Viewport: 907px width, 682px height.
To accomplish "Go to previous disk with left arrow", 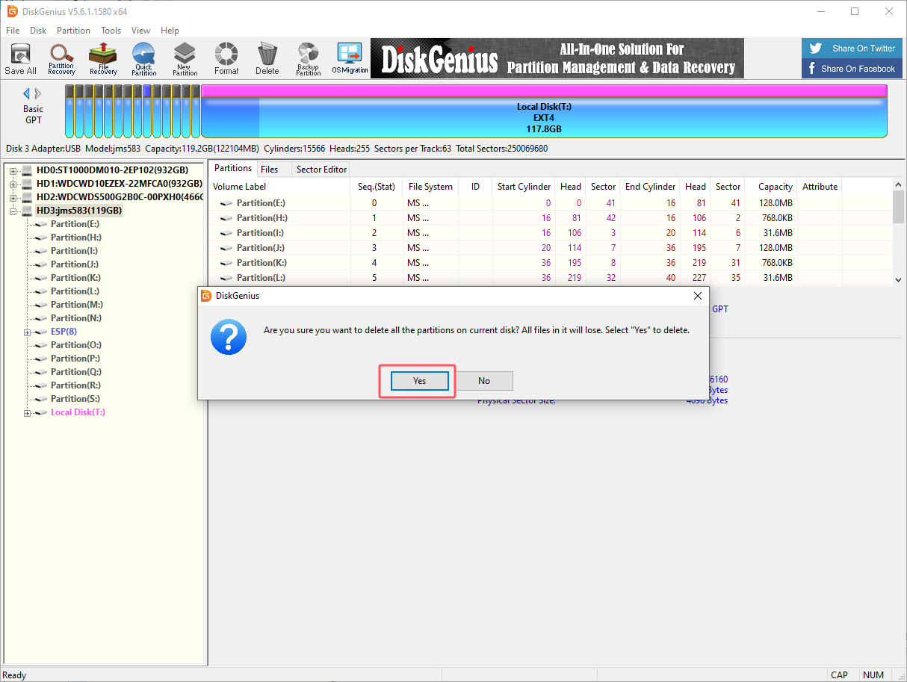I will pyautogui.click(x=27, y=93).
